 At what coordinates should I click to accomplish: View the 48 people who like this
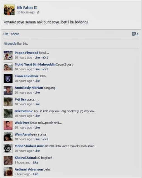point(16,44)
